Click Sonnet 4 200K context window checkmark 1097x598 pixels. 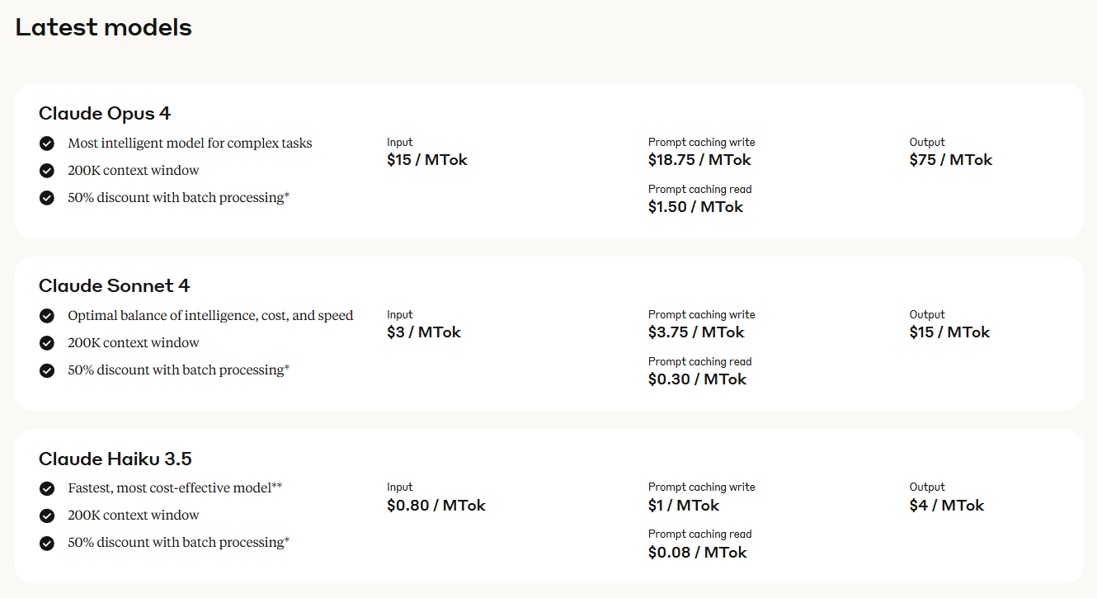tap(47, 343)
